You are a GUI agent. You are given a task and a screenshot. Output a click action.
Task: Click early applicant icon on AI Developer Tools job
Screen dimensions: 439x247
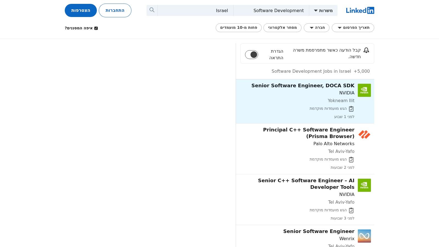(x=351, y=210)
